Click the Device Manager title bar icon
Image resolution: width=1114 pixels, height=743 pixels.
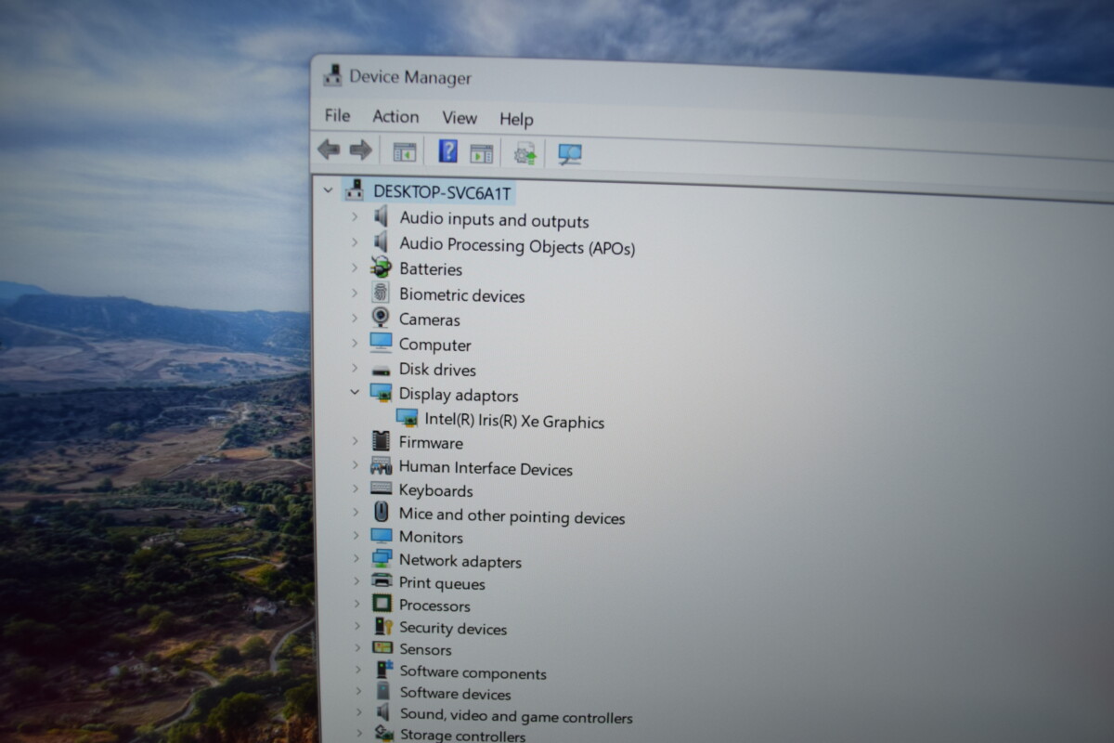(x=332, y=76)
